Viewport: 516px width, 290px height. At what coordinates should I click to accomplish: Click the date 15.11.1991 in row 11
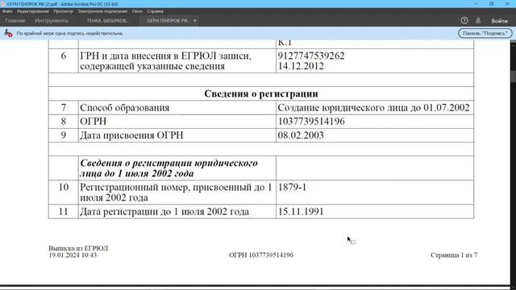(301, 211)
